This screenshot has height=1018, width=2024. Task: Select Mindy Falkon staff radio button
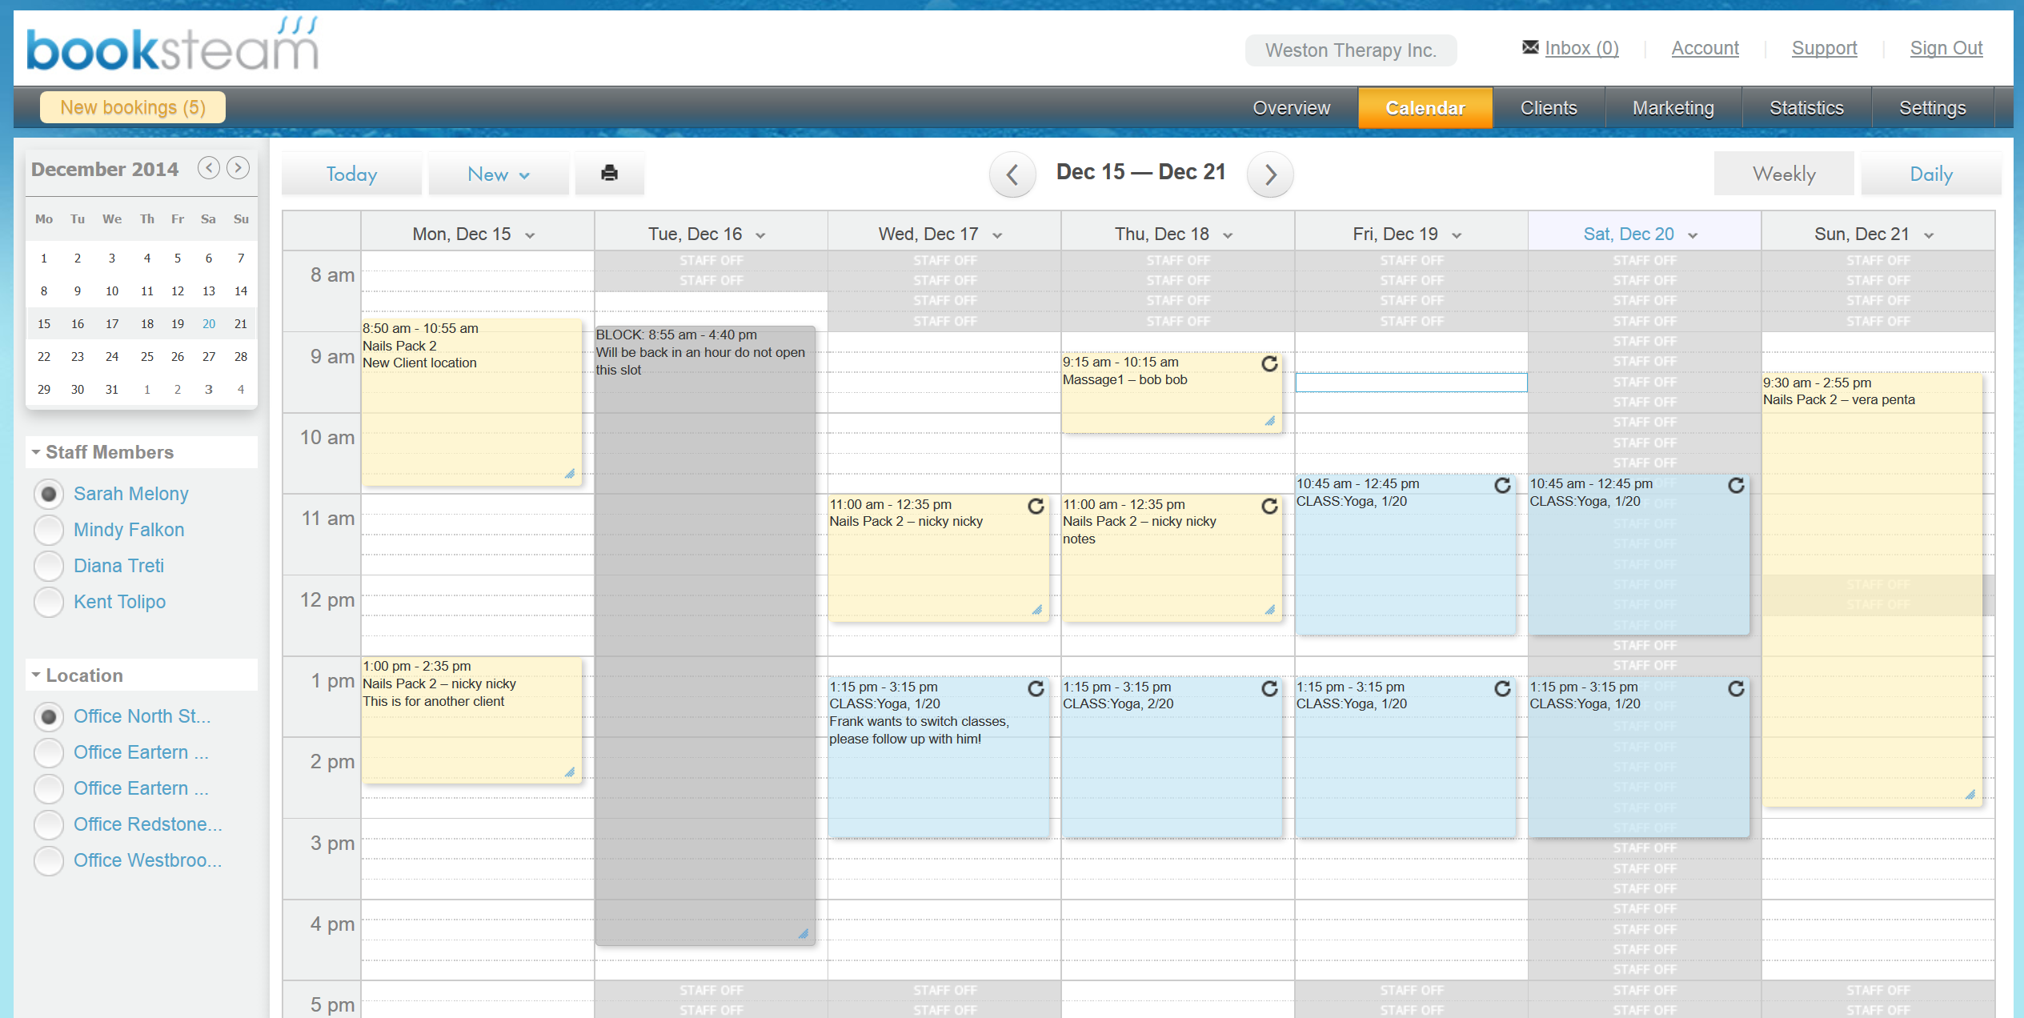[49, 530]
